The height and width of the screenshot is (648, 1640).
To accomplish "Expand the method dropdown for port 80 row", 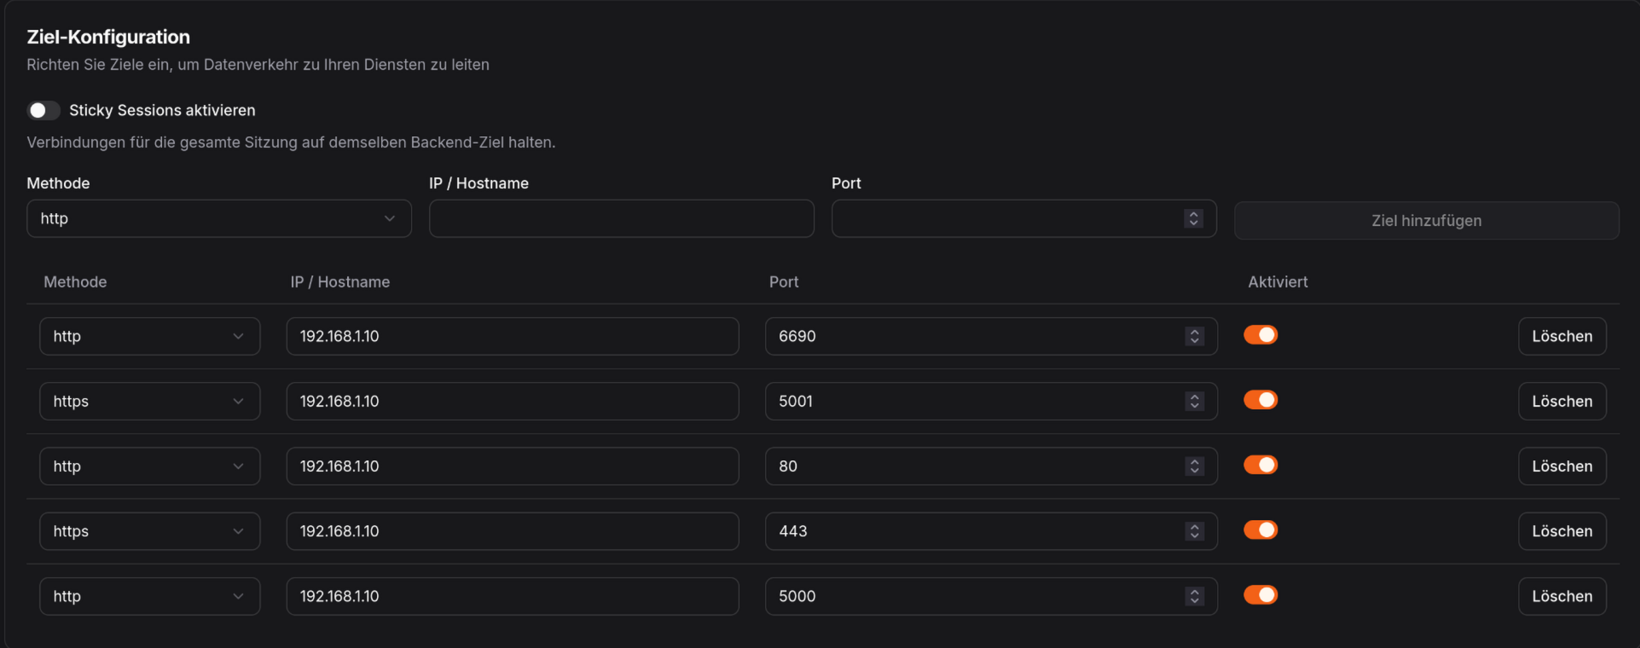I will [x=150, y=466].
